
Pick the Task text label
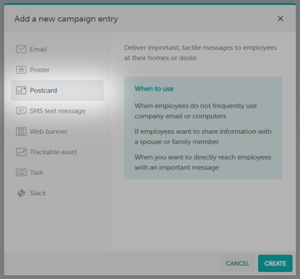point(36,172)
